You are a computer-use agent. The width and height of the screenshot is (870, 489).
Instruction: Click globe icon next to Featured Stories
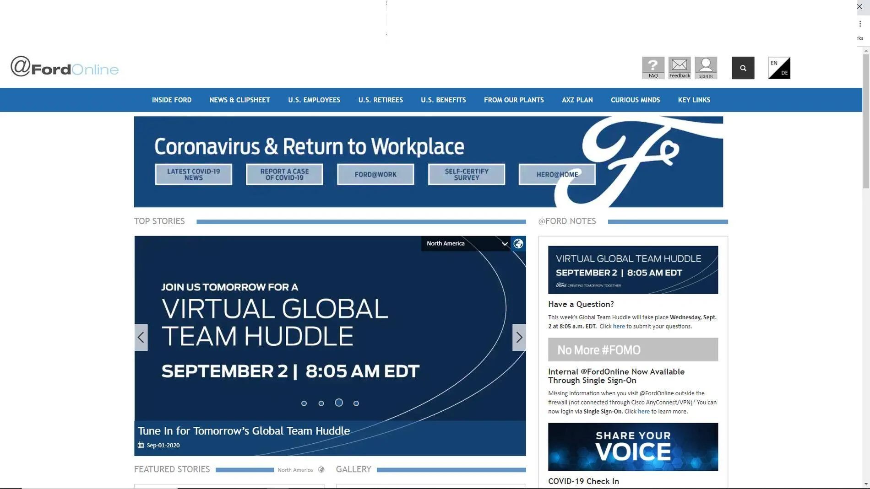click(321, 470)
